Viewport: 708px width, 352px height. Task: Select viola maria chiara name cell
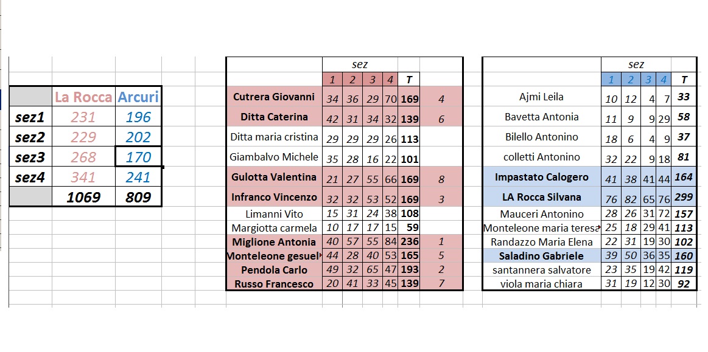pyautogui.click(x=541, y=283)
